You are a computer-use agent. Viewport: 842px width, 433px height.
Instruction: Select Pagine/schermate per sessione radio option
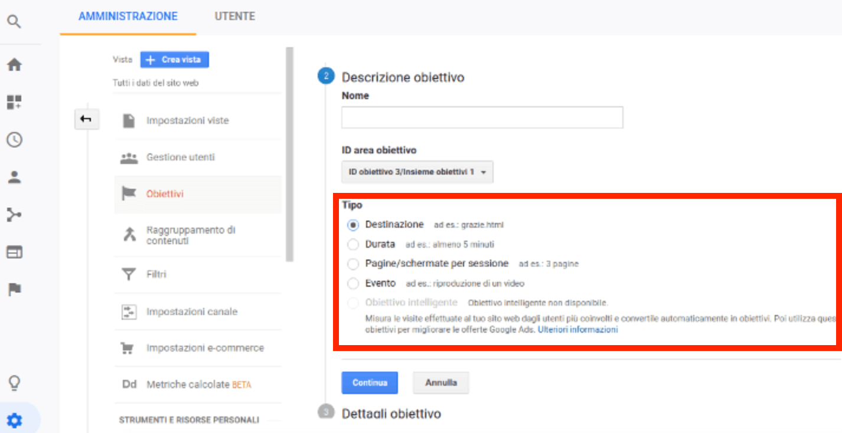[x=353, y=264]
